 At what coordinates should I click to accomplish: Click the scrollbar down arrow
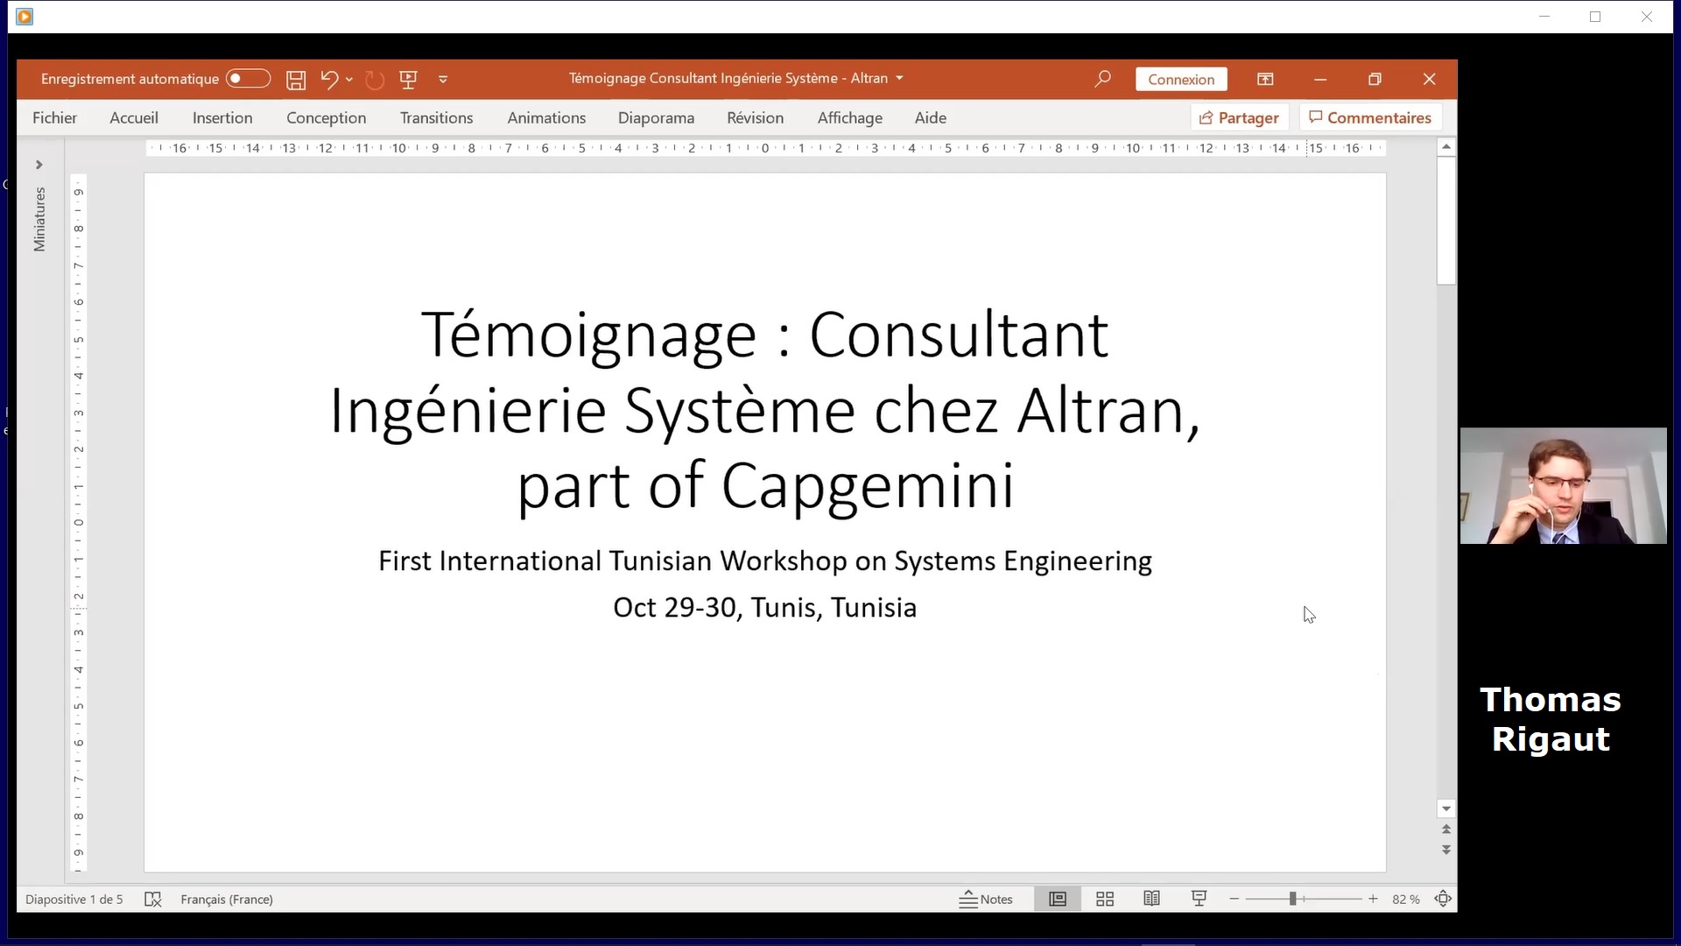(1446, 809)
